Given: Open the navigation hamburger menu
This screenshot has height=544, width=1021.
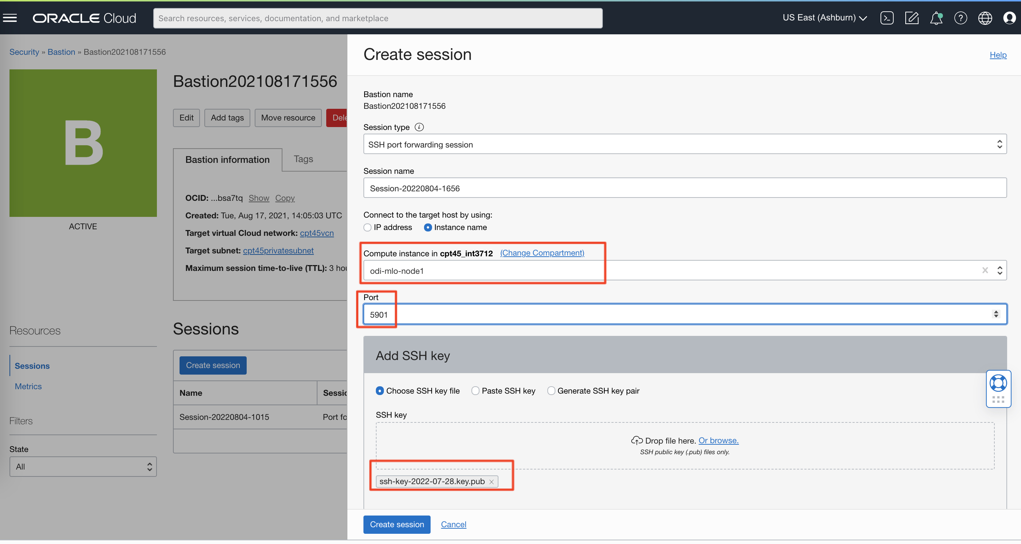Looking at the screenshot, I should (x=10, y=18).
